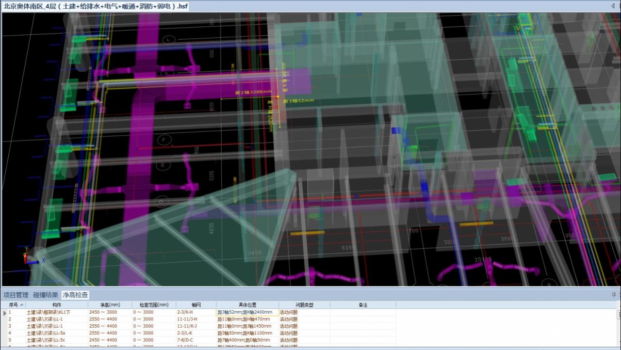Screen dimensions: 621x350
Task: Click the row indicator arrow beside row 1
Action: [x=4, y=313]
